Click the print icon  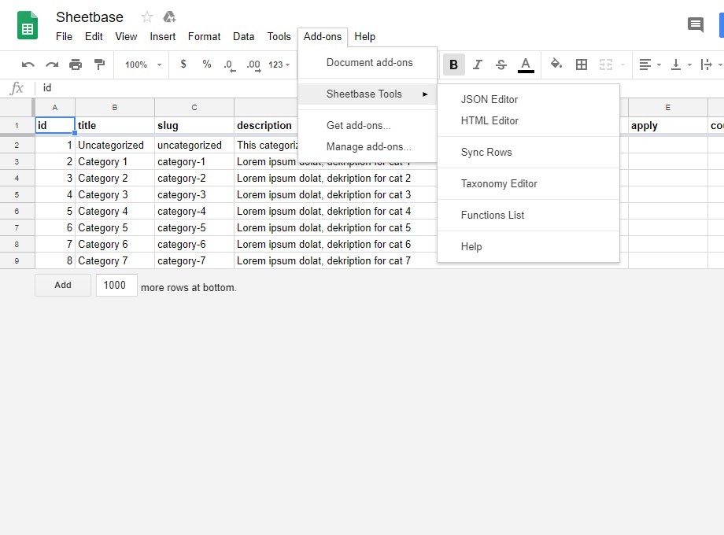[76, 65]
